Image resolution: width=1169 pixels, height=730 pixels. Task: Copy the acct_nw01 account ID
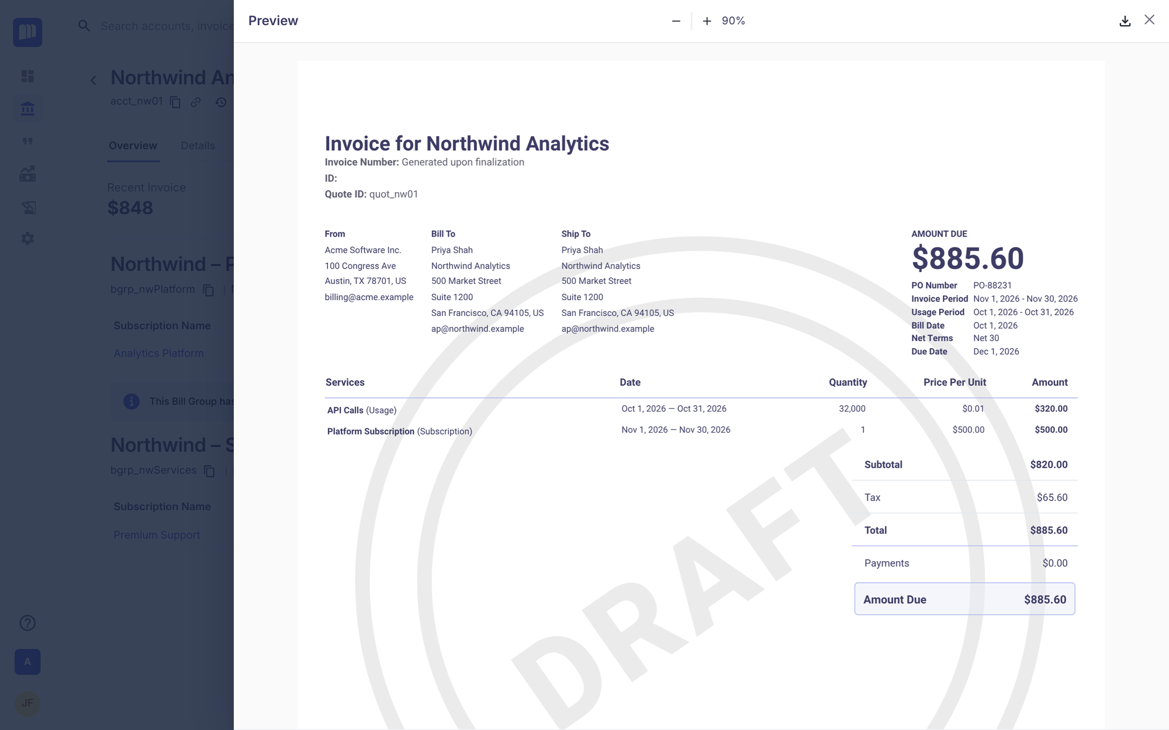[x=175, y=102]
